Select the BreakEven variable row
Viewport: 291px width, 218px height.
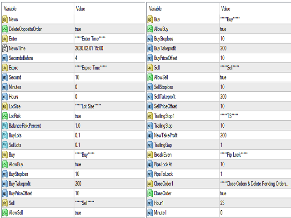[x=165, y=154]
